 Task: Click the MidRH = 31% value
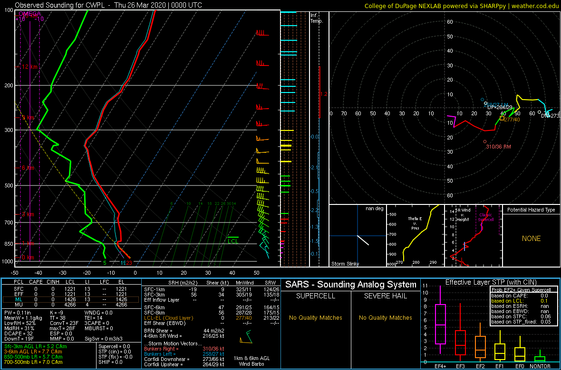coord(19,328)
